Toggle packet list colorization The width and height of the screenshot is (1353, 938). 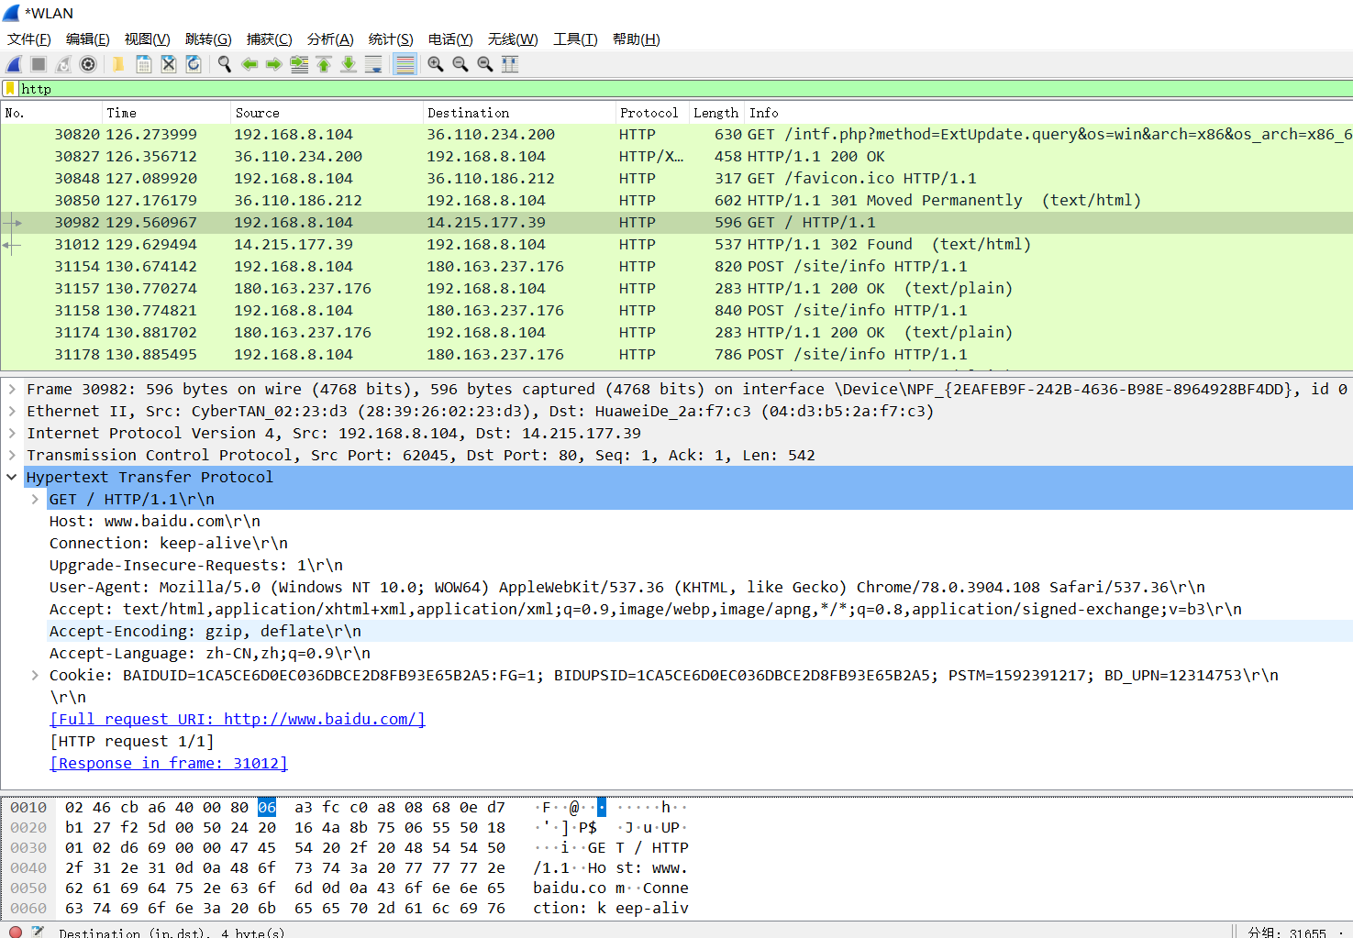405,64
